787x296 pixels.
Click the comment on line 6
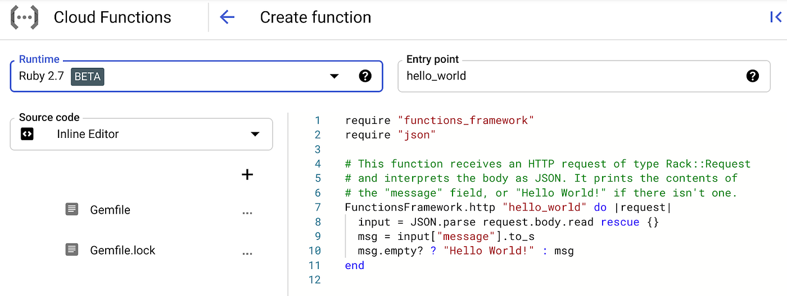[x=541, y=193]
